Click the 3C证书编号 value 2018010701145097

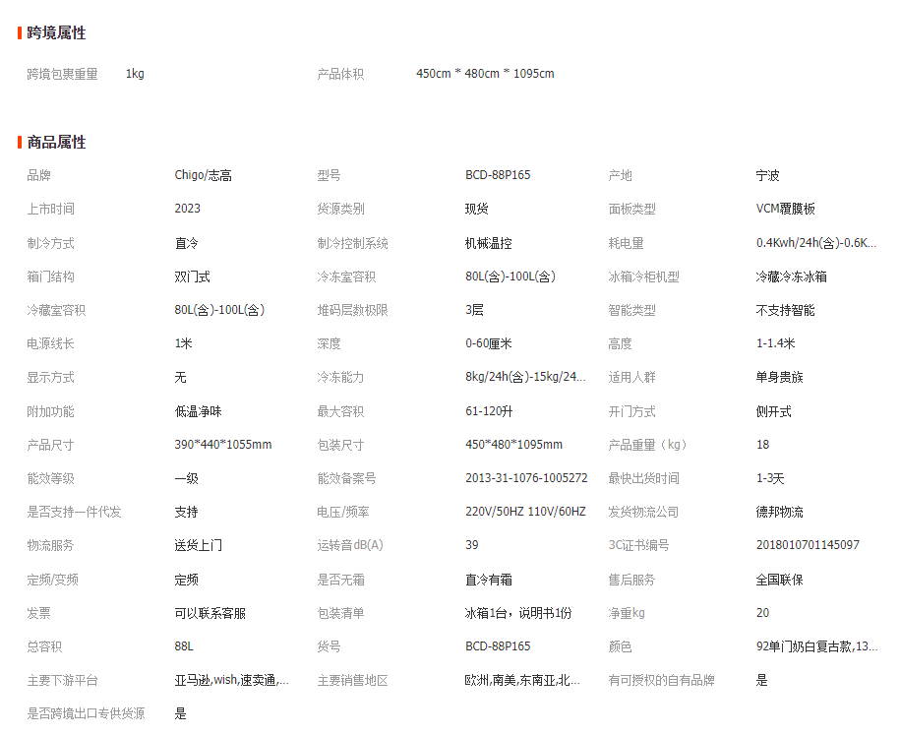click(x=808, y=545)
